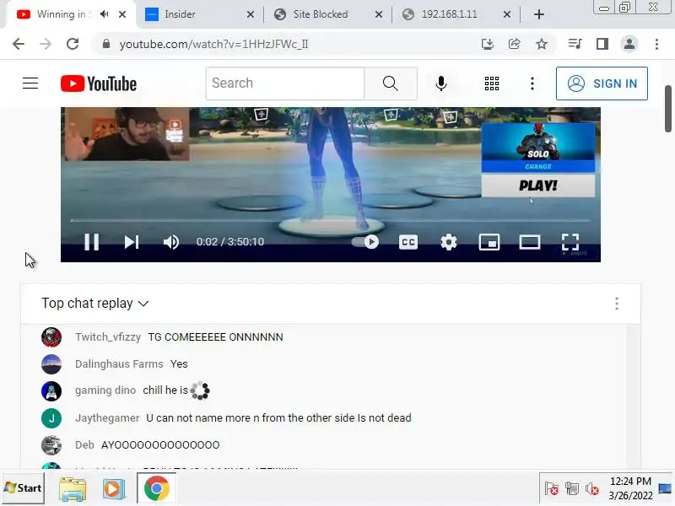Enable theater mode
Image resolution: width=675 pixels, height=506 pixels.
click(530, 242)
